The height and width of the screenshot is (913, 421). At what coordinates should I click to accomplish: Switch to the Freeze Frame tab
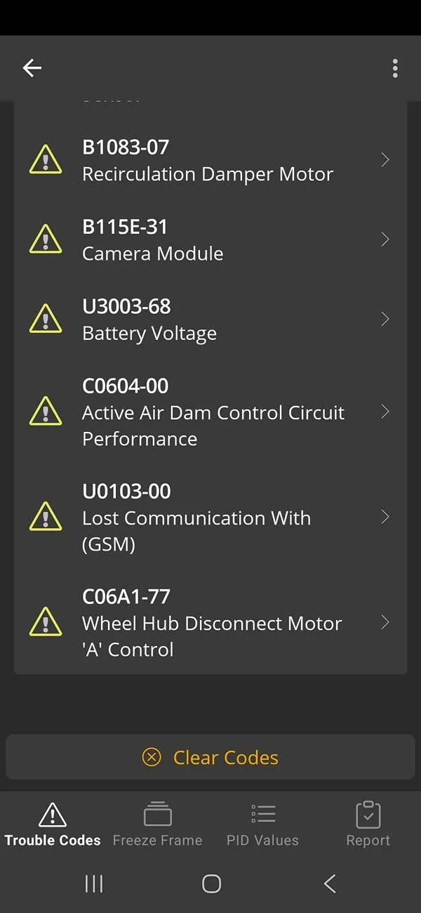pos(157,823)
